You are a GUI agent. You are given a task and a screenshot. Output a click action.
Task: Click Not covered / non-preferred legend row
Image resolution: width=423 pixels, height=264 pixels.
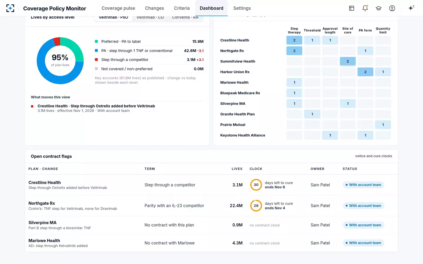pos(149,69)
